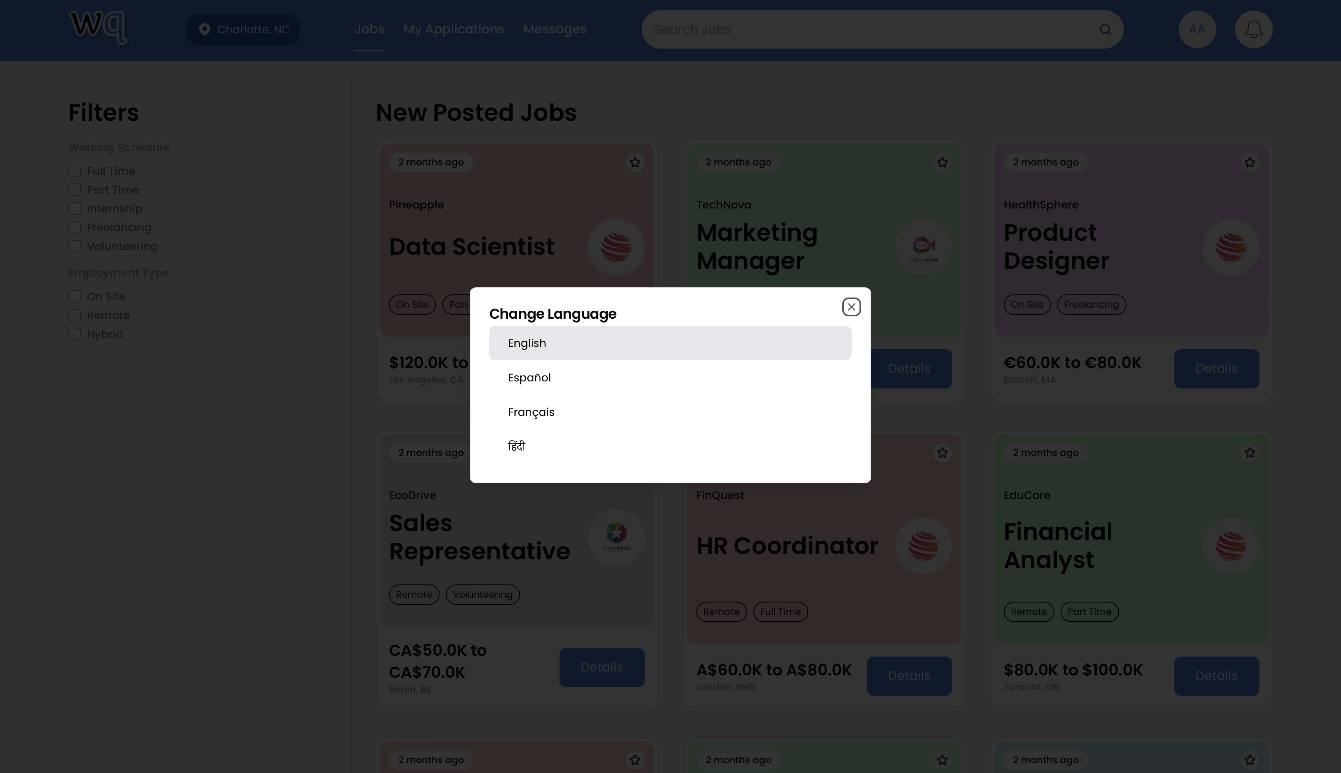The height and width of the screenshot is (773, 1341).
Task: Select Español in the language list
Action: (x=529, y=377)
